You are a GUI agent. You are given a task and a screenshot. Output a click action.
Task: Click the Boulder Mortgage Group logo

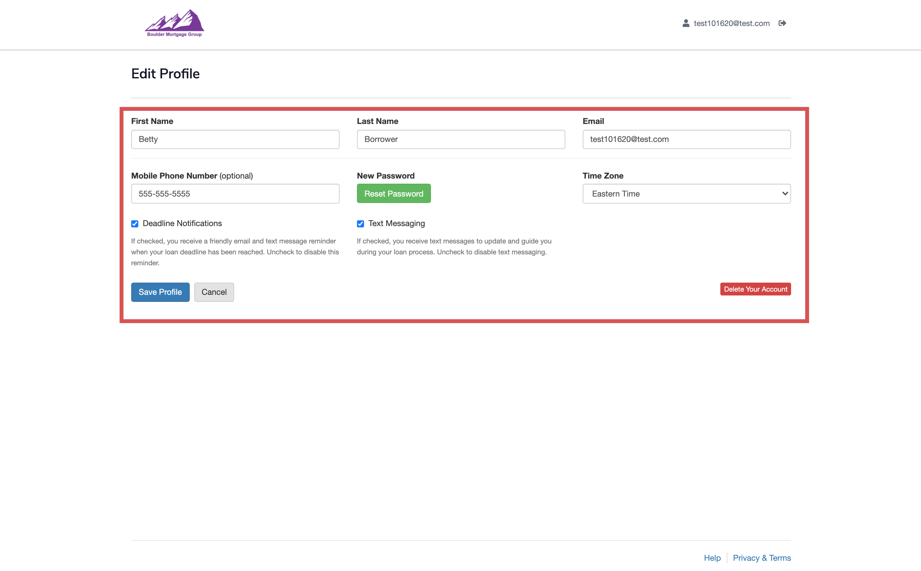174,23
